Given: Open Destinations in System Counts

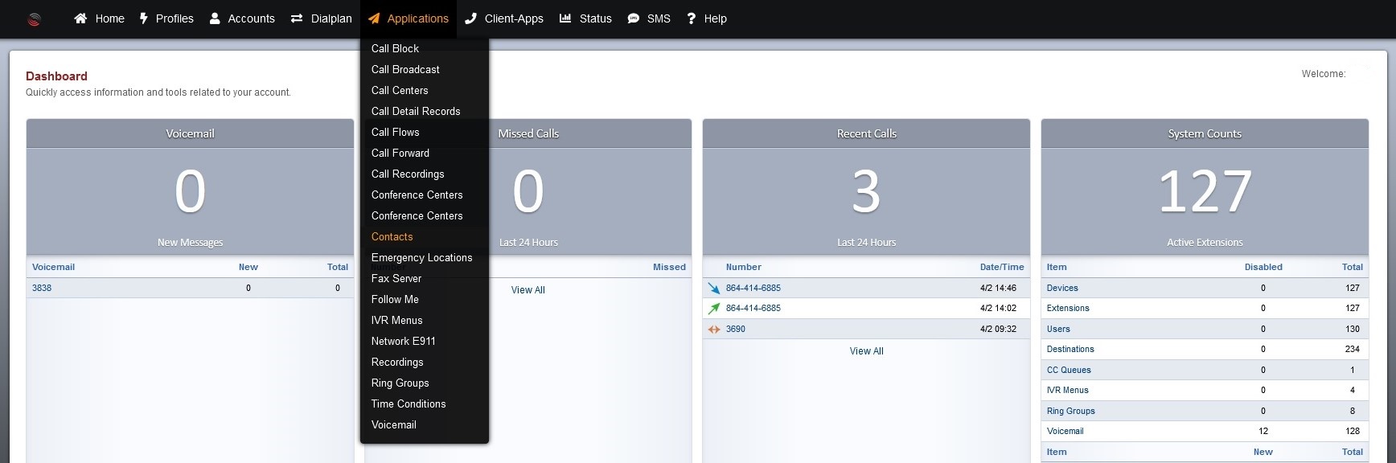Looking at the screenshot, I should (x=1070, y=349).
